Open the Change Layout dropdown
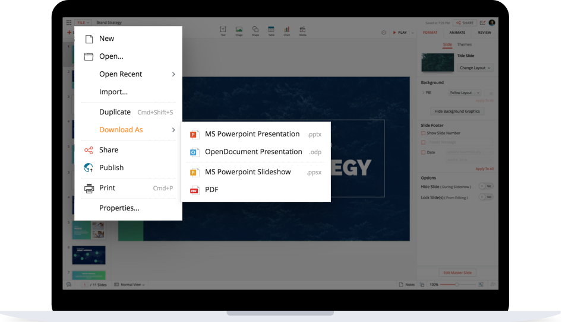Screen dimensions: 562x322 pyautogui.click(x=475, y=68)
